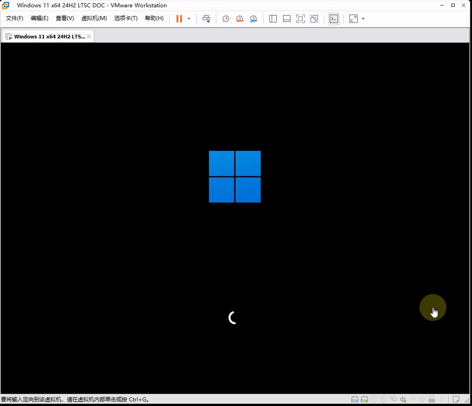The height and width of the screenshot is (406, 472).
Task: Revert to the previous snapshot
Action: point(240,19)
